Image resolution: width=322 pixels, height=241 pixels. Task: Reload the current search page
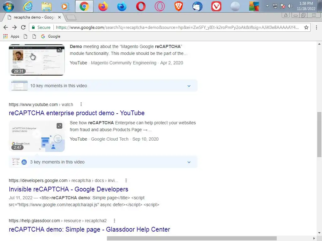pos(23,27)
